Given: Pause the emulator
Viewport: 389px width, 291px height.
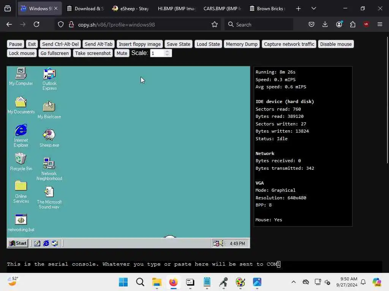Looking at the screenshot, I should click(15, 44).
